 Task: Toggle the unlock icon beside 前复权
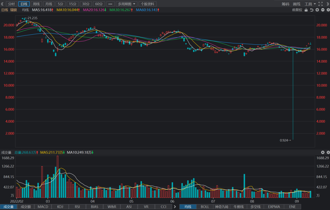(x=306, y=10)
